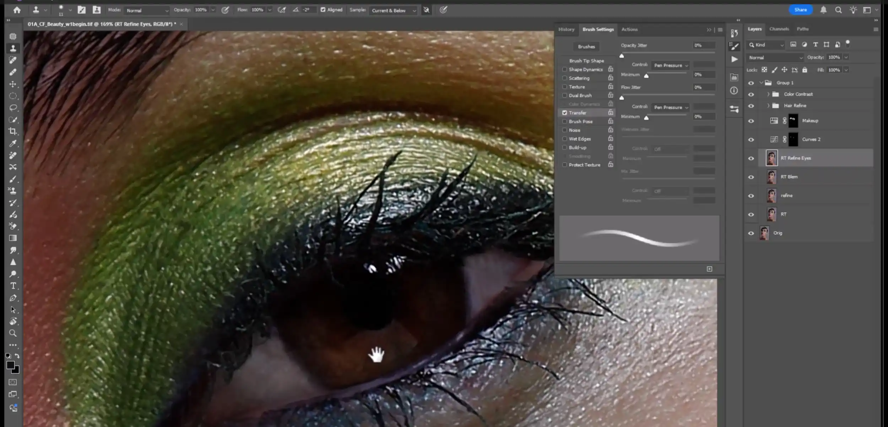Select the Clone Stamp tool in toolbar
The image size is (888, 427).
tap(13, 48)
